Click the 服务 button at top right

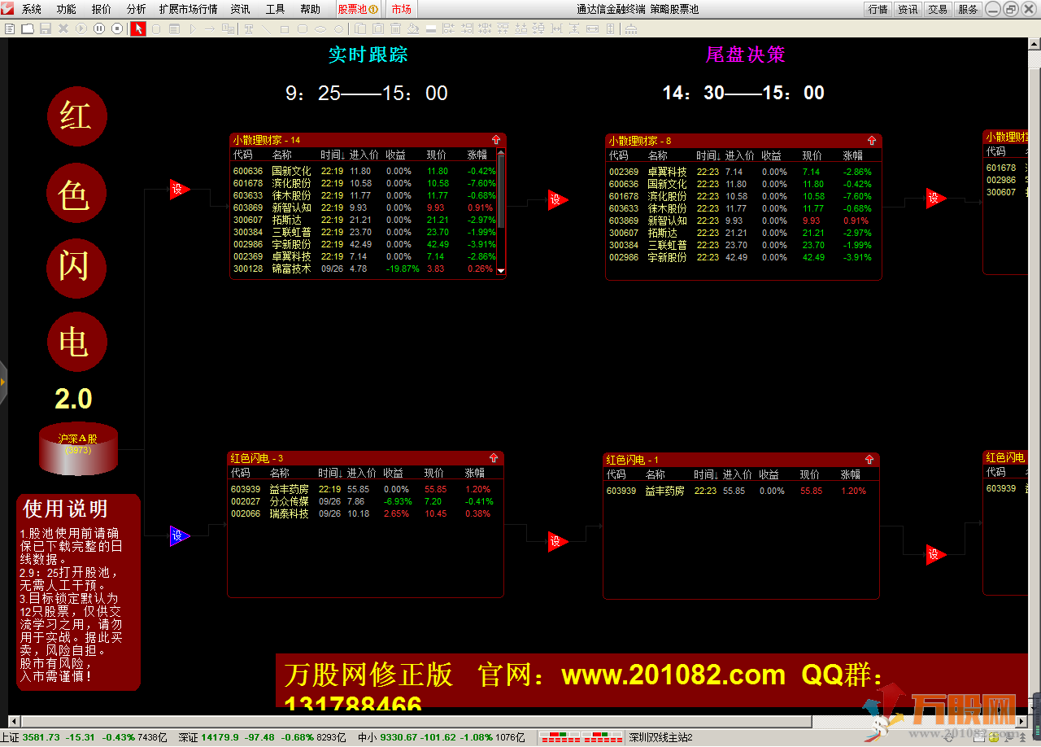coord(968,10)
